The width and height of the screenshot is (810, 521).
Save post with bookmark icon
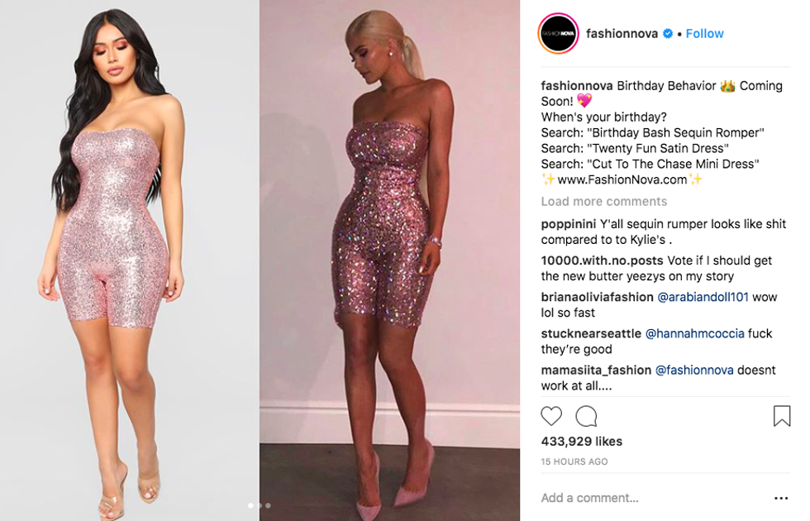(x=782, y=416)
